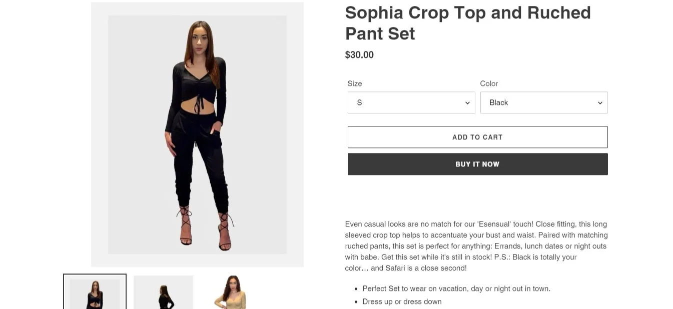Click the selected 'S' size value
Screen dimensions: 673x309
[359, 102]
